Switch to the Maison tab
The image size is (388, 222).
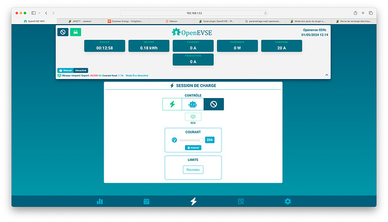(x=172, y=21)
